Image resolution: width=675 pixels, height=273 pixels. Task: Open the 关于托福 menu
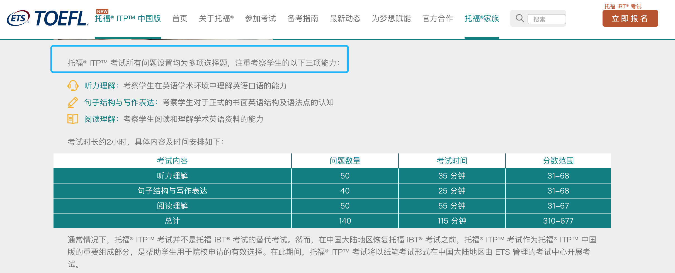[x=216, y=19]
